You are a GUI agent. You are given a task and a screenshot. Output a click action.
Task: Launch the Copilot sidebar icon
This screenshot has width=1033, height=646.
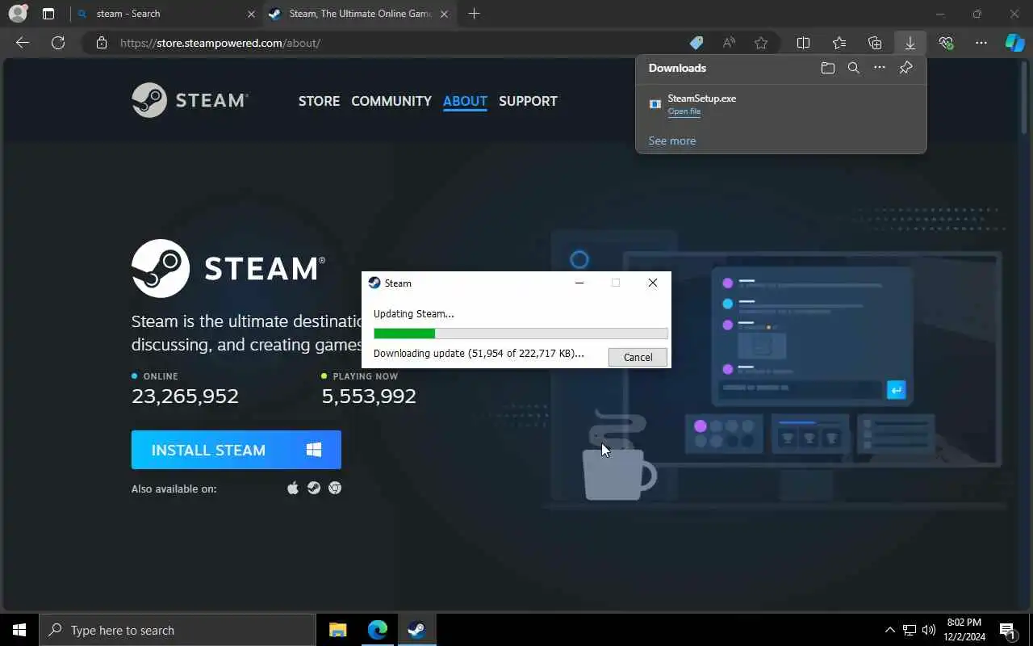pyautogui.click(x=1014, y=43)
